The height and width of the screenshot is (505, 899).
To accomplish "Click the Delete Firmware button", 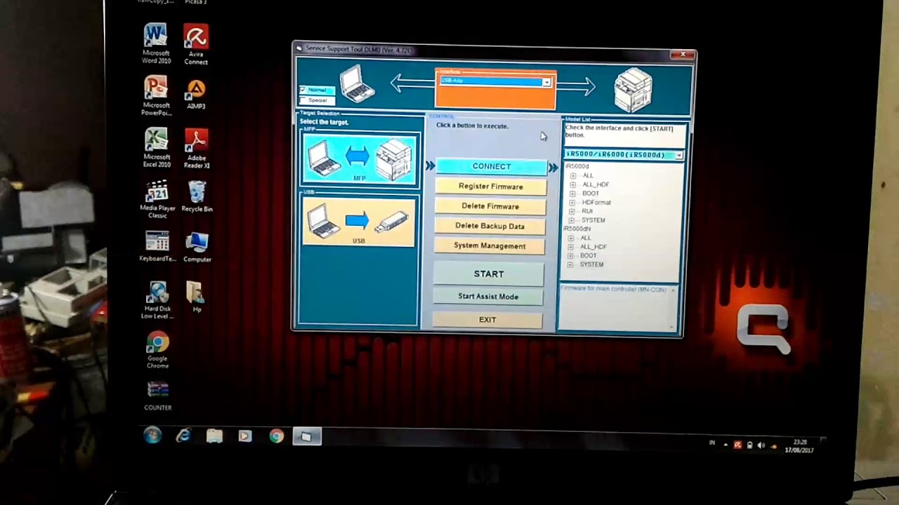I will [x=490, y=206].
